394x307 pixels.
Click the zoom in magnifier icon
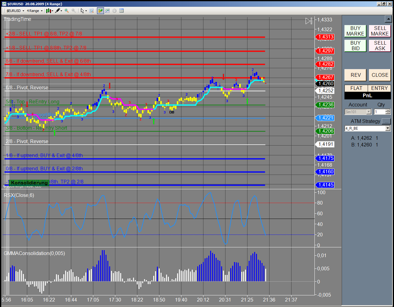pos(67,11)
